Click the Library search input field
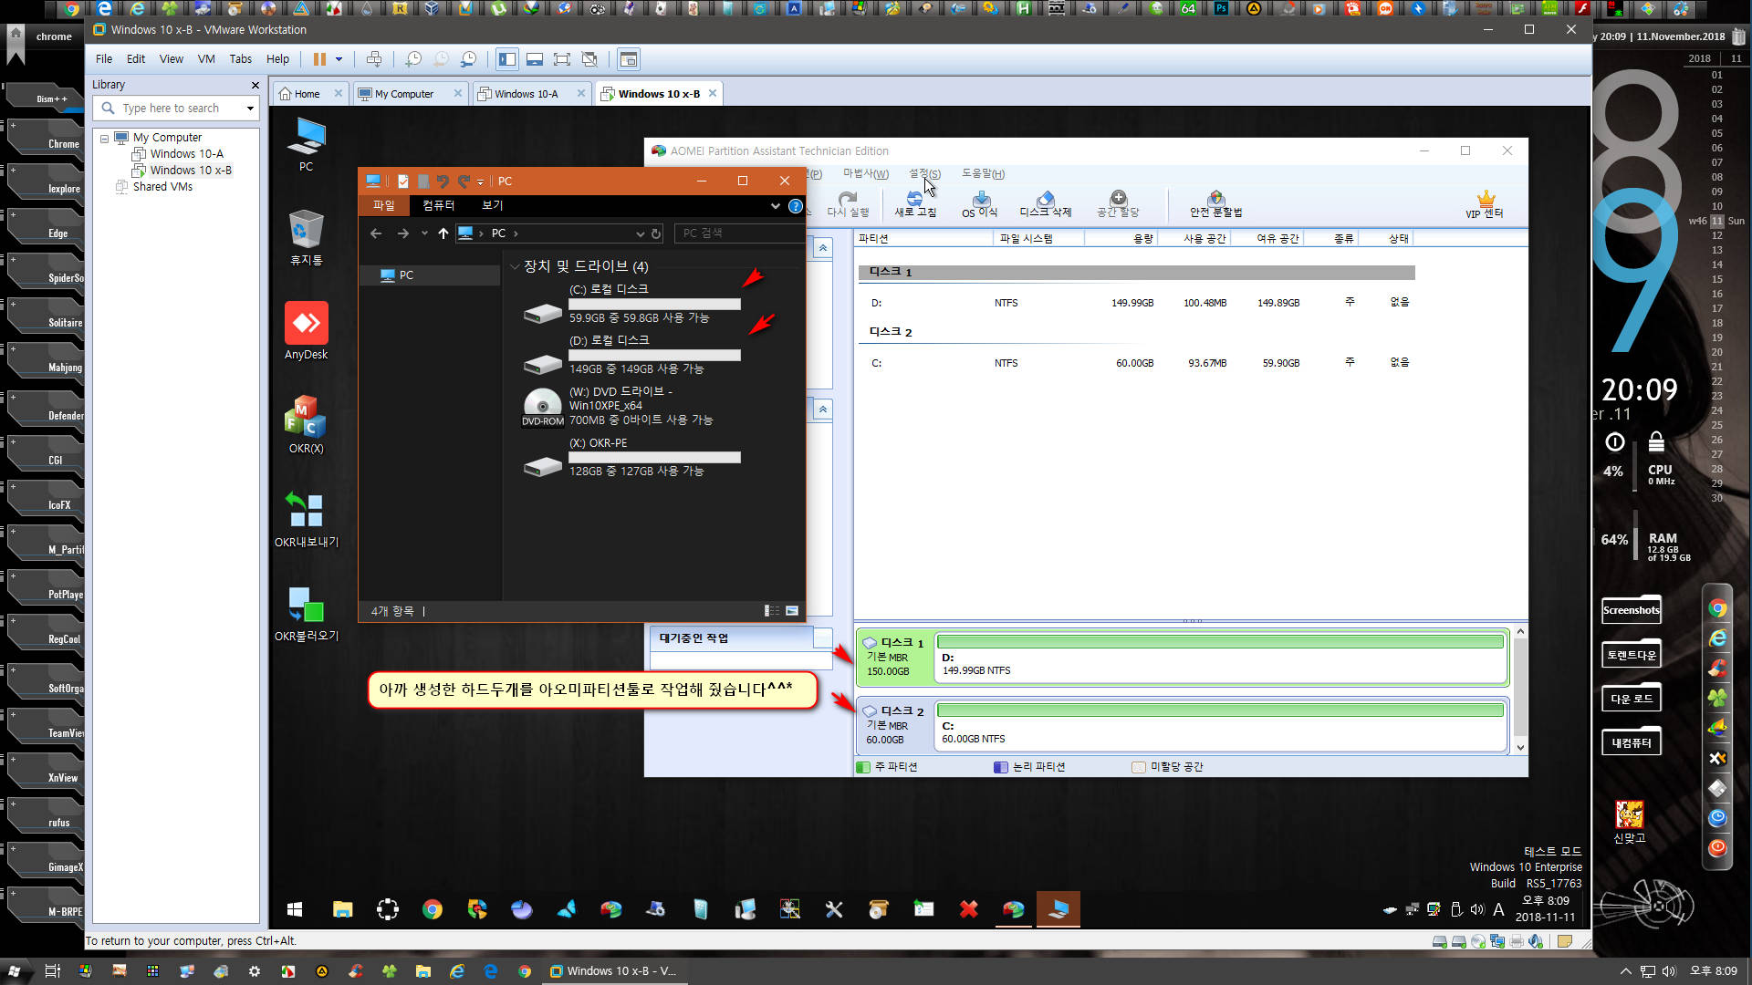 178,108
